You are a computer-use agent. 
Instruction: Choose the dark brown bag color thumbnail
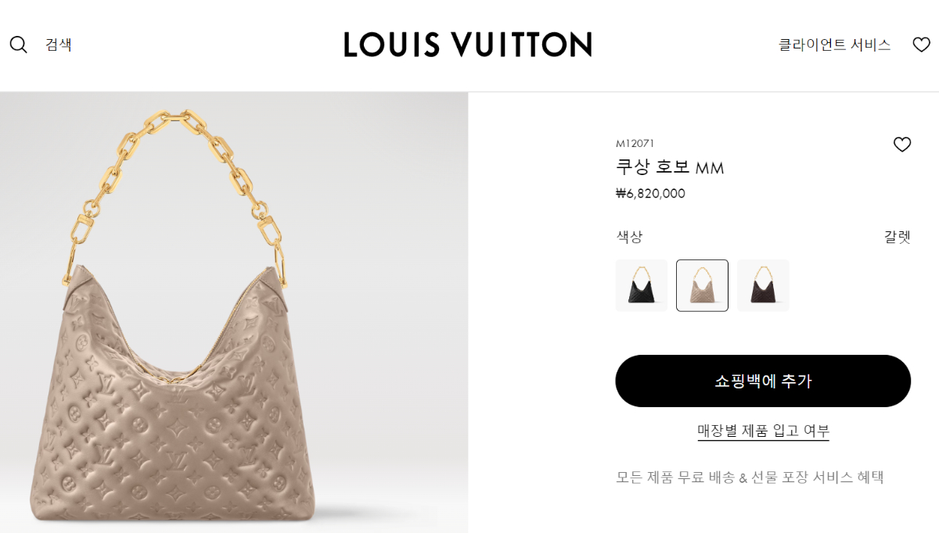tap(763, 285)
